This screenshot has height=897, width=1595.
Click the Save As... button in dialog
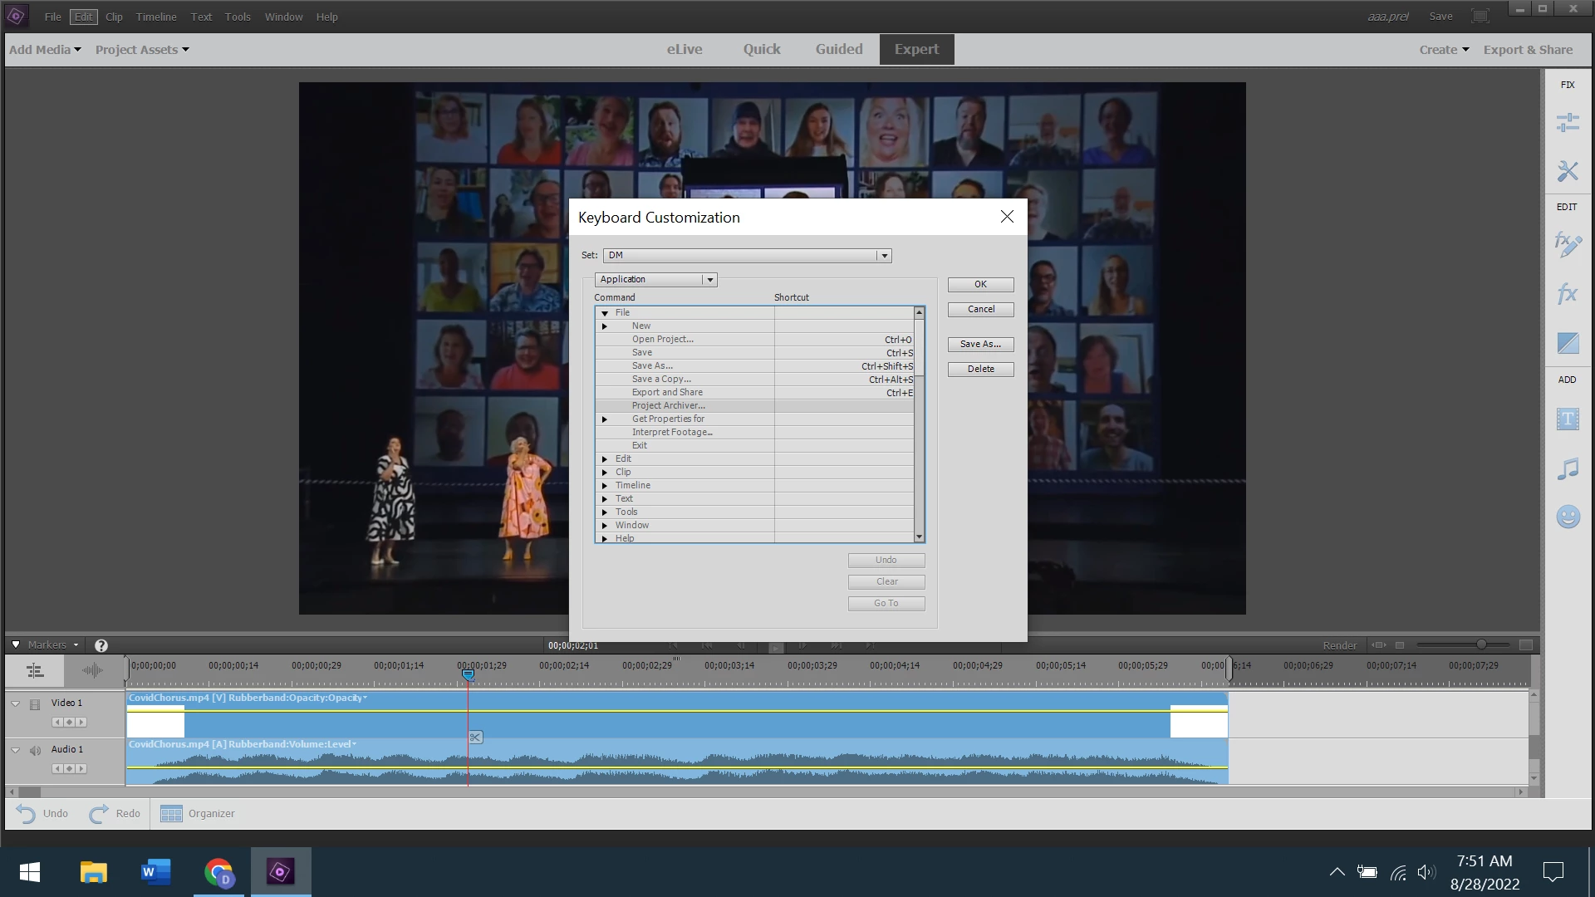(980, 344)
